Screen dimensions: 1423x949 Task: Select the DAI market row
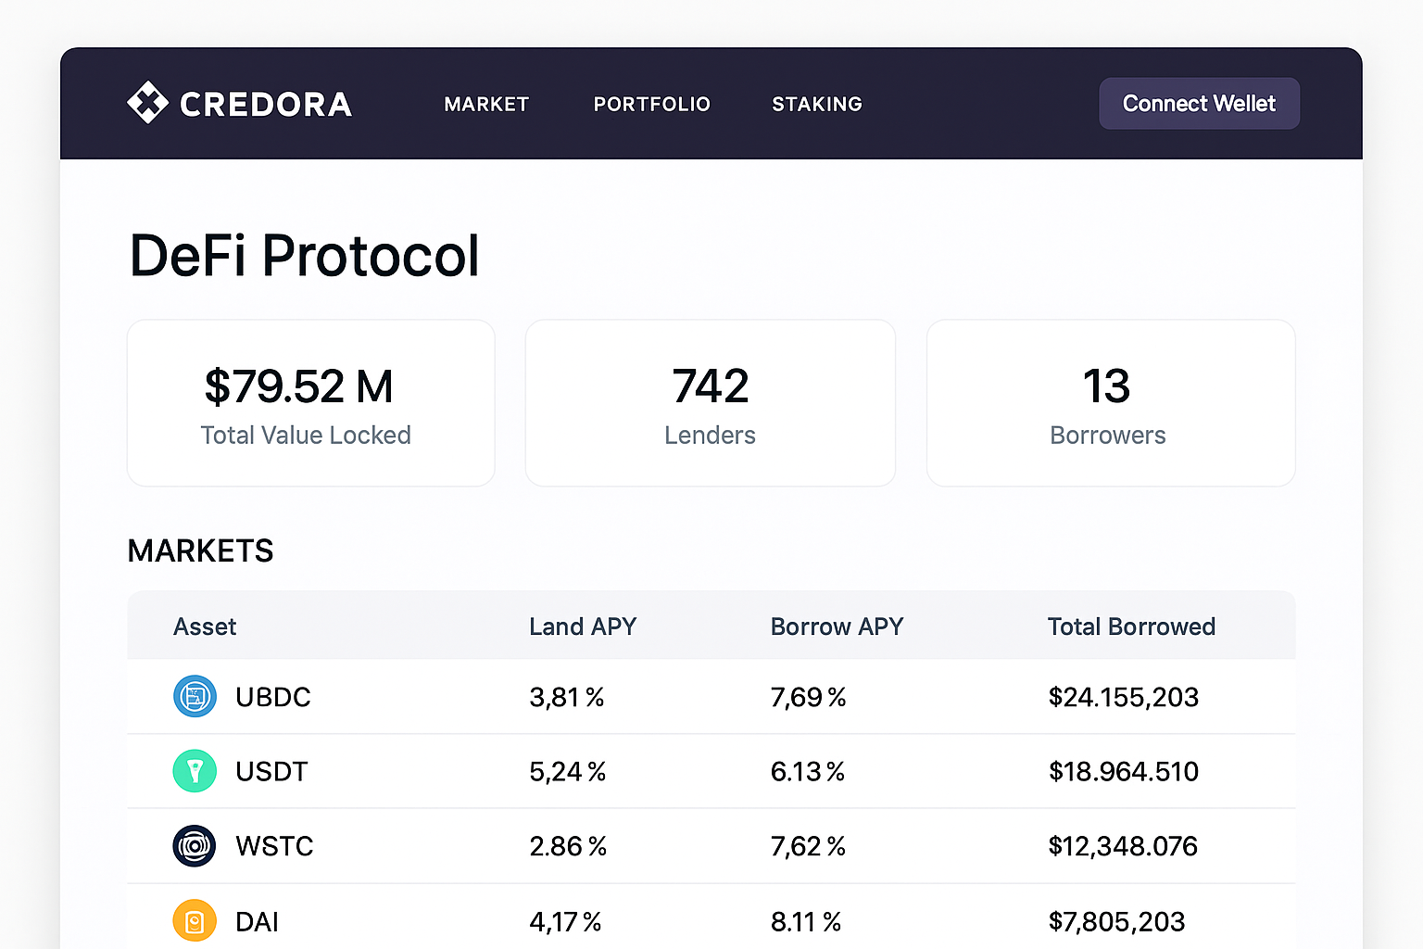(x=710, y=920)
